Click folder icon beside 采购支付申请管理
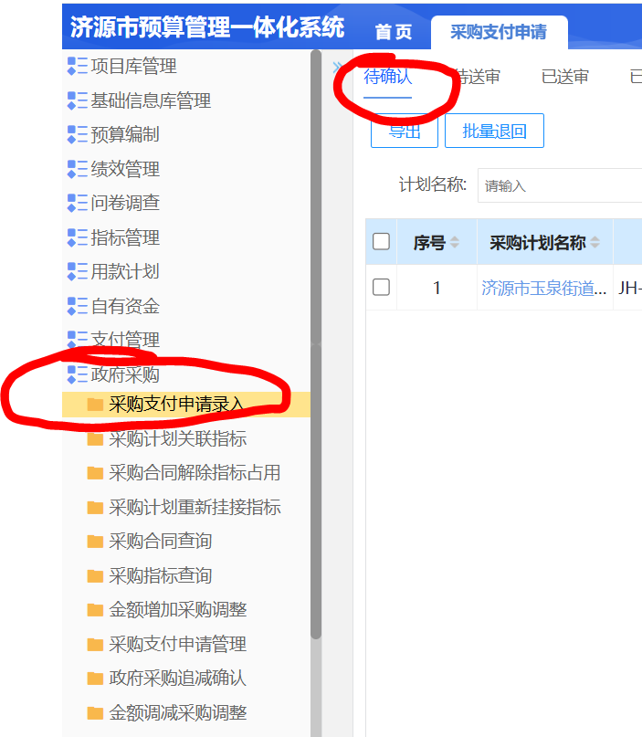Image resolution: width=642 pixels, height=737 pixels. point(95,645)
